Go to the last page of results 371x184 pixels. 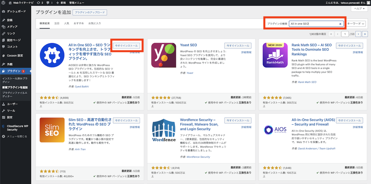pyautogui.click(x=365, y=34)
